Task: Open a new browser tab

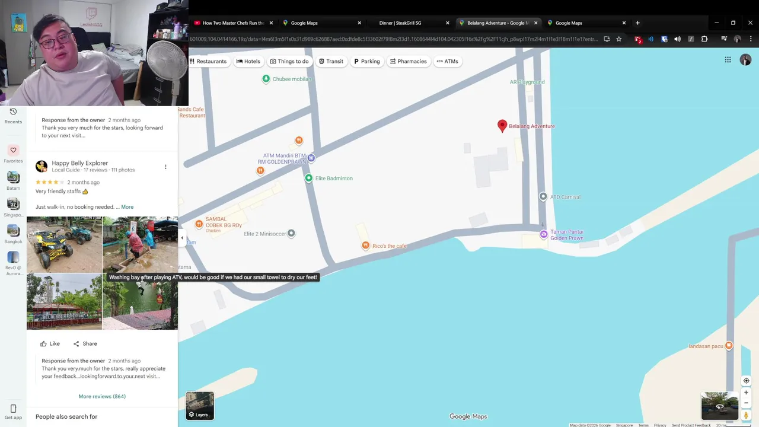Action: coord(637,23)
